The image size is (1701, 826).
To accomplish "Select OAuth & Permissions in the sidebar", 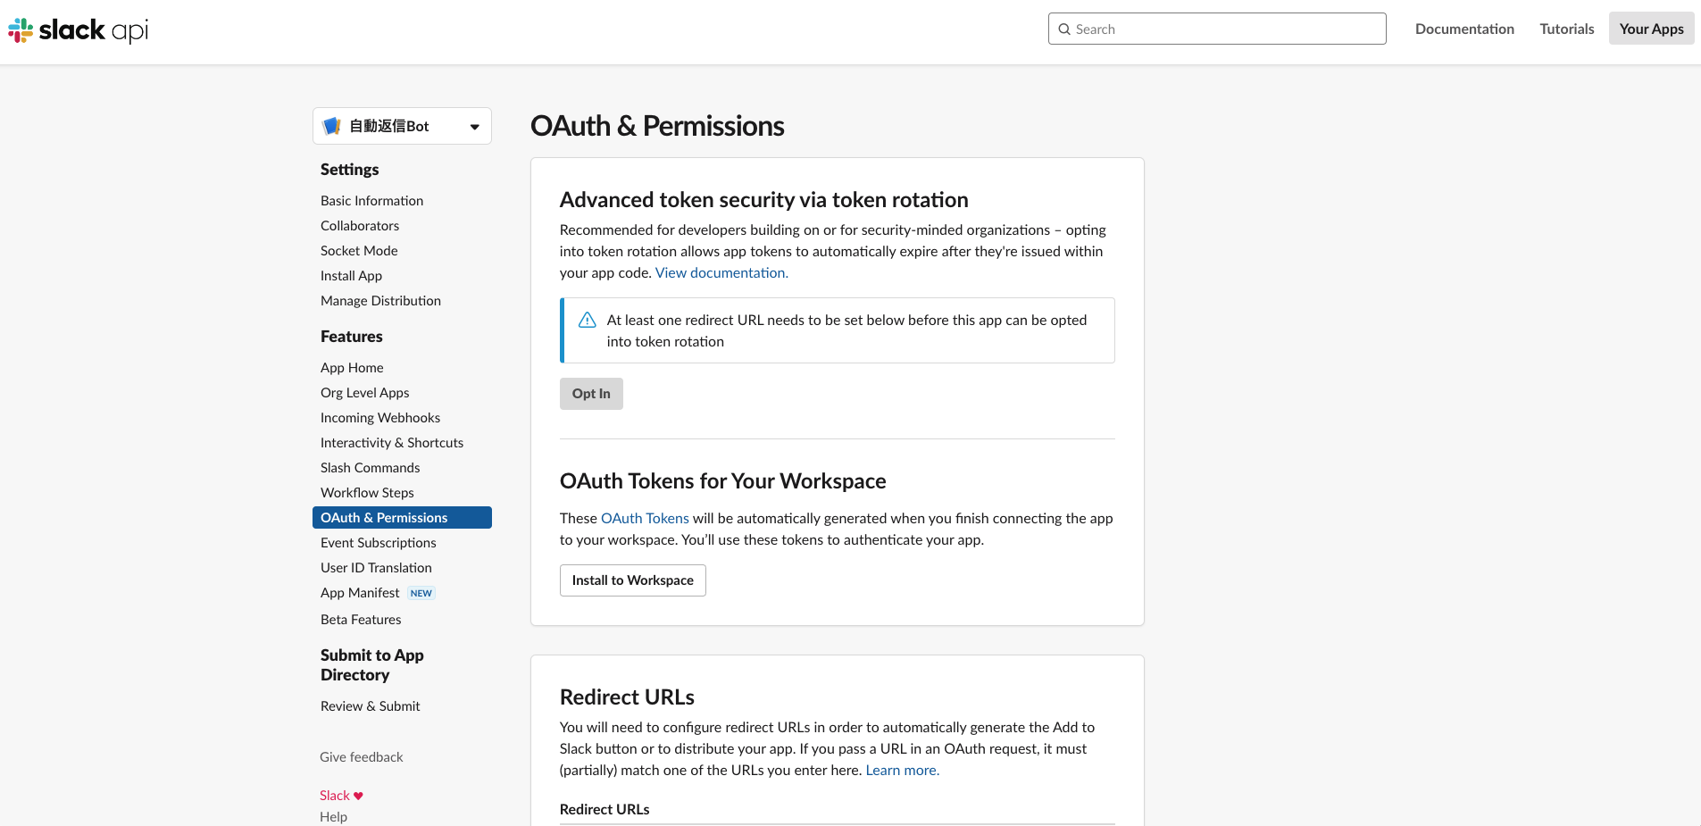I will [384, 517].
